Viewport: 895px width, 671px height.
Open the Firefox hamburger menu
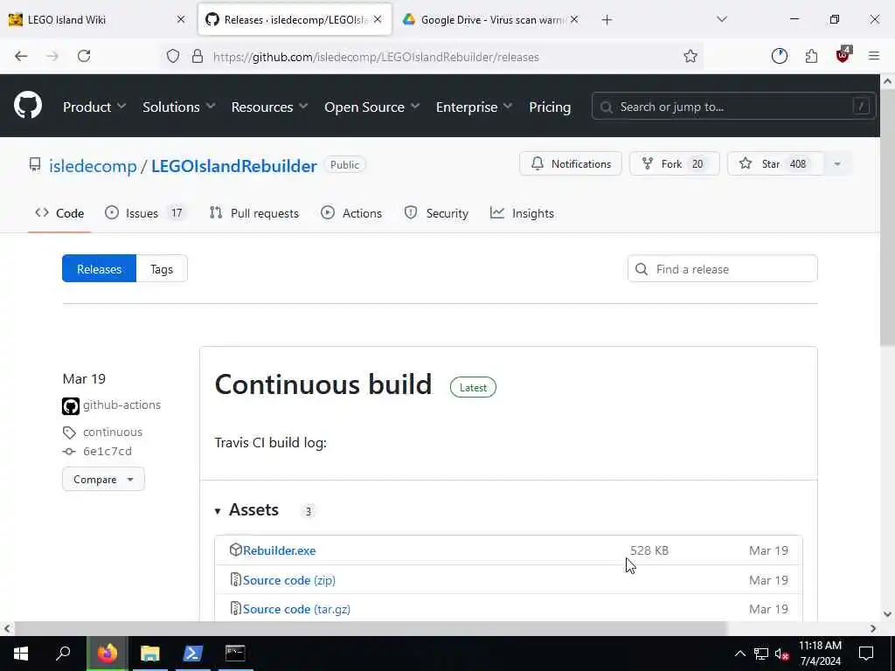(874, 56)
